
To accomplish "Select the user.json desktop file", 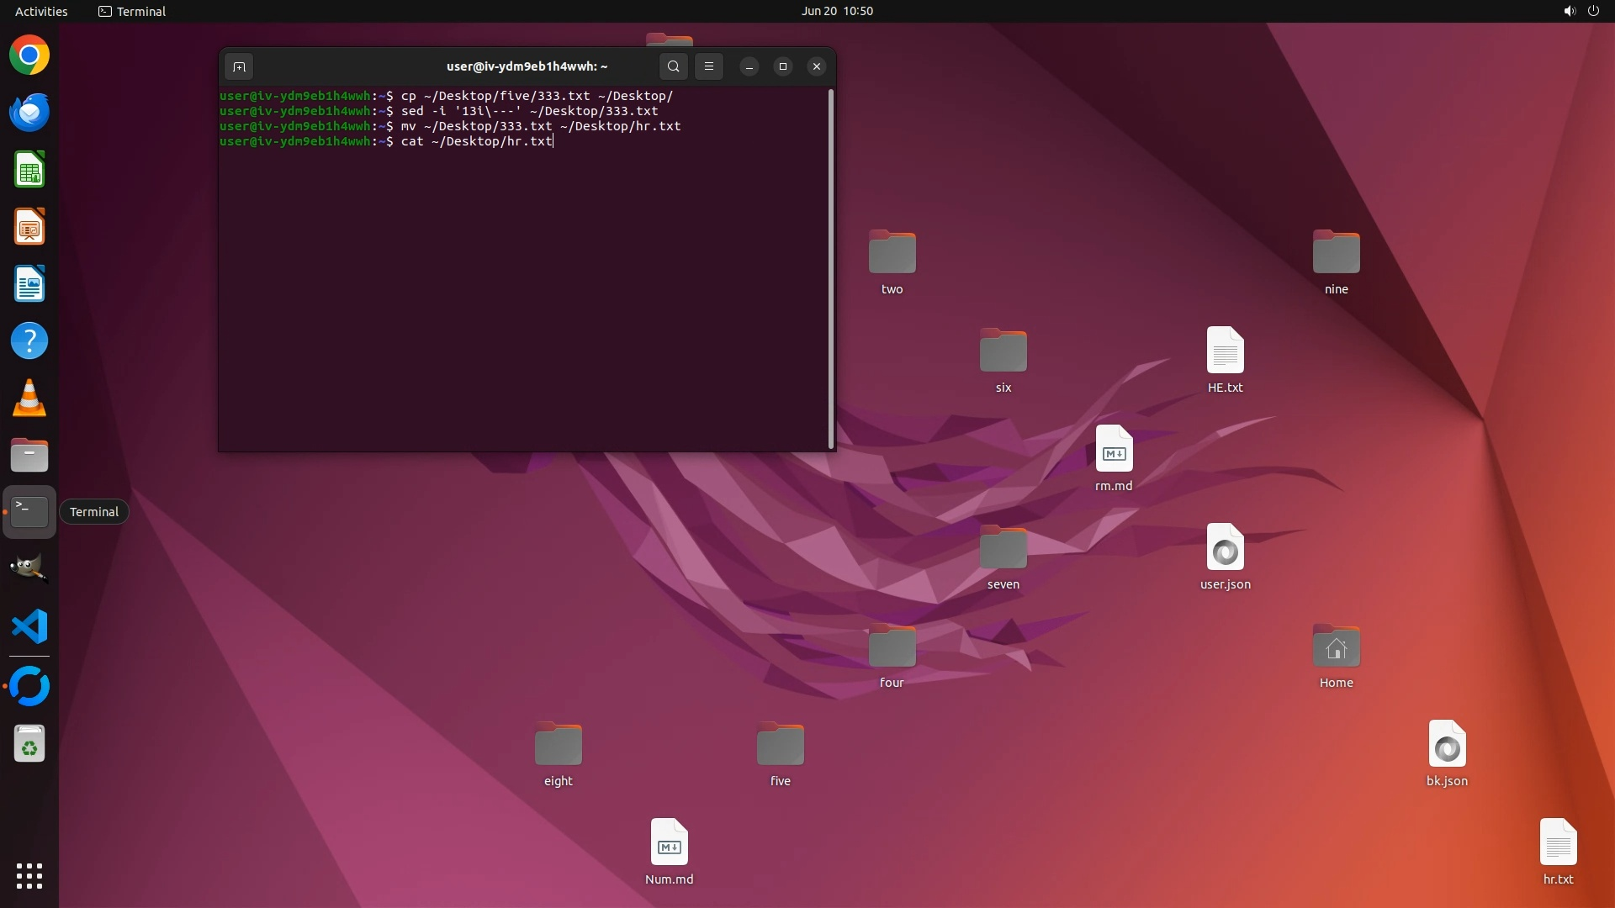I will coord(1225,548).
